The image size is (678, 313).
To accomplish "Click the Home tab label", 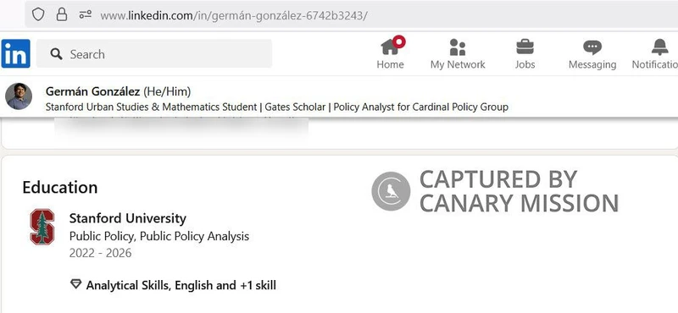I will [390, 64].
